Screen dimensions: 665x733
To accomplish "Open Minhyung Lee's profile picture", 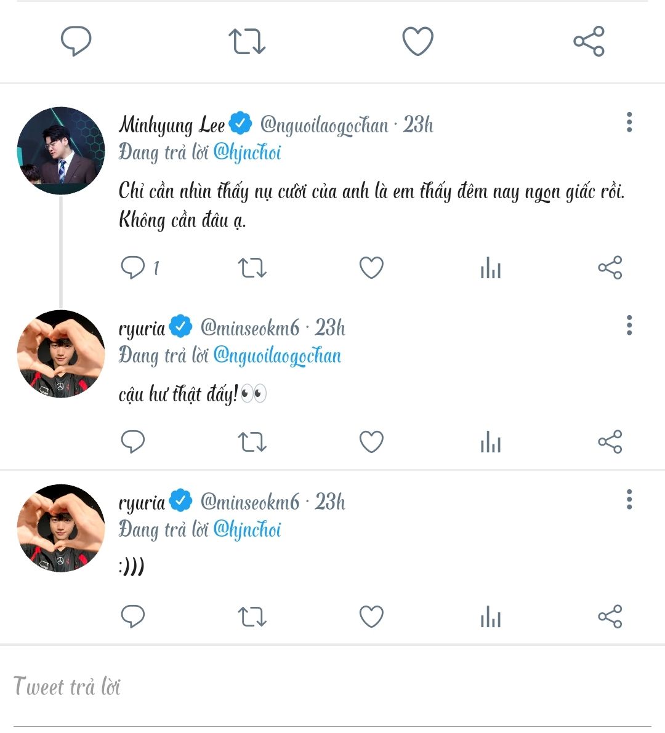I will coord(60,151).
